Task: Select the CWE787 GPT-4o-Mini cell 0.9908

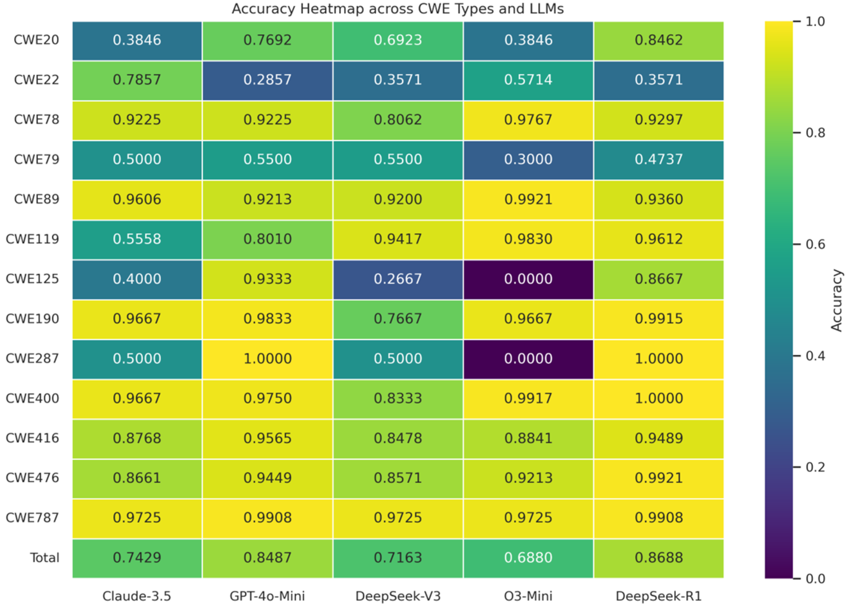Action: coord(267,518)
